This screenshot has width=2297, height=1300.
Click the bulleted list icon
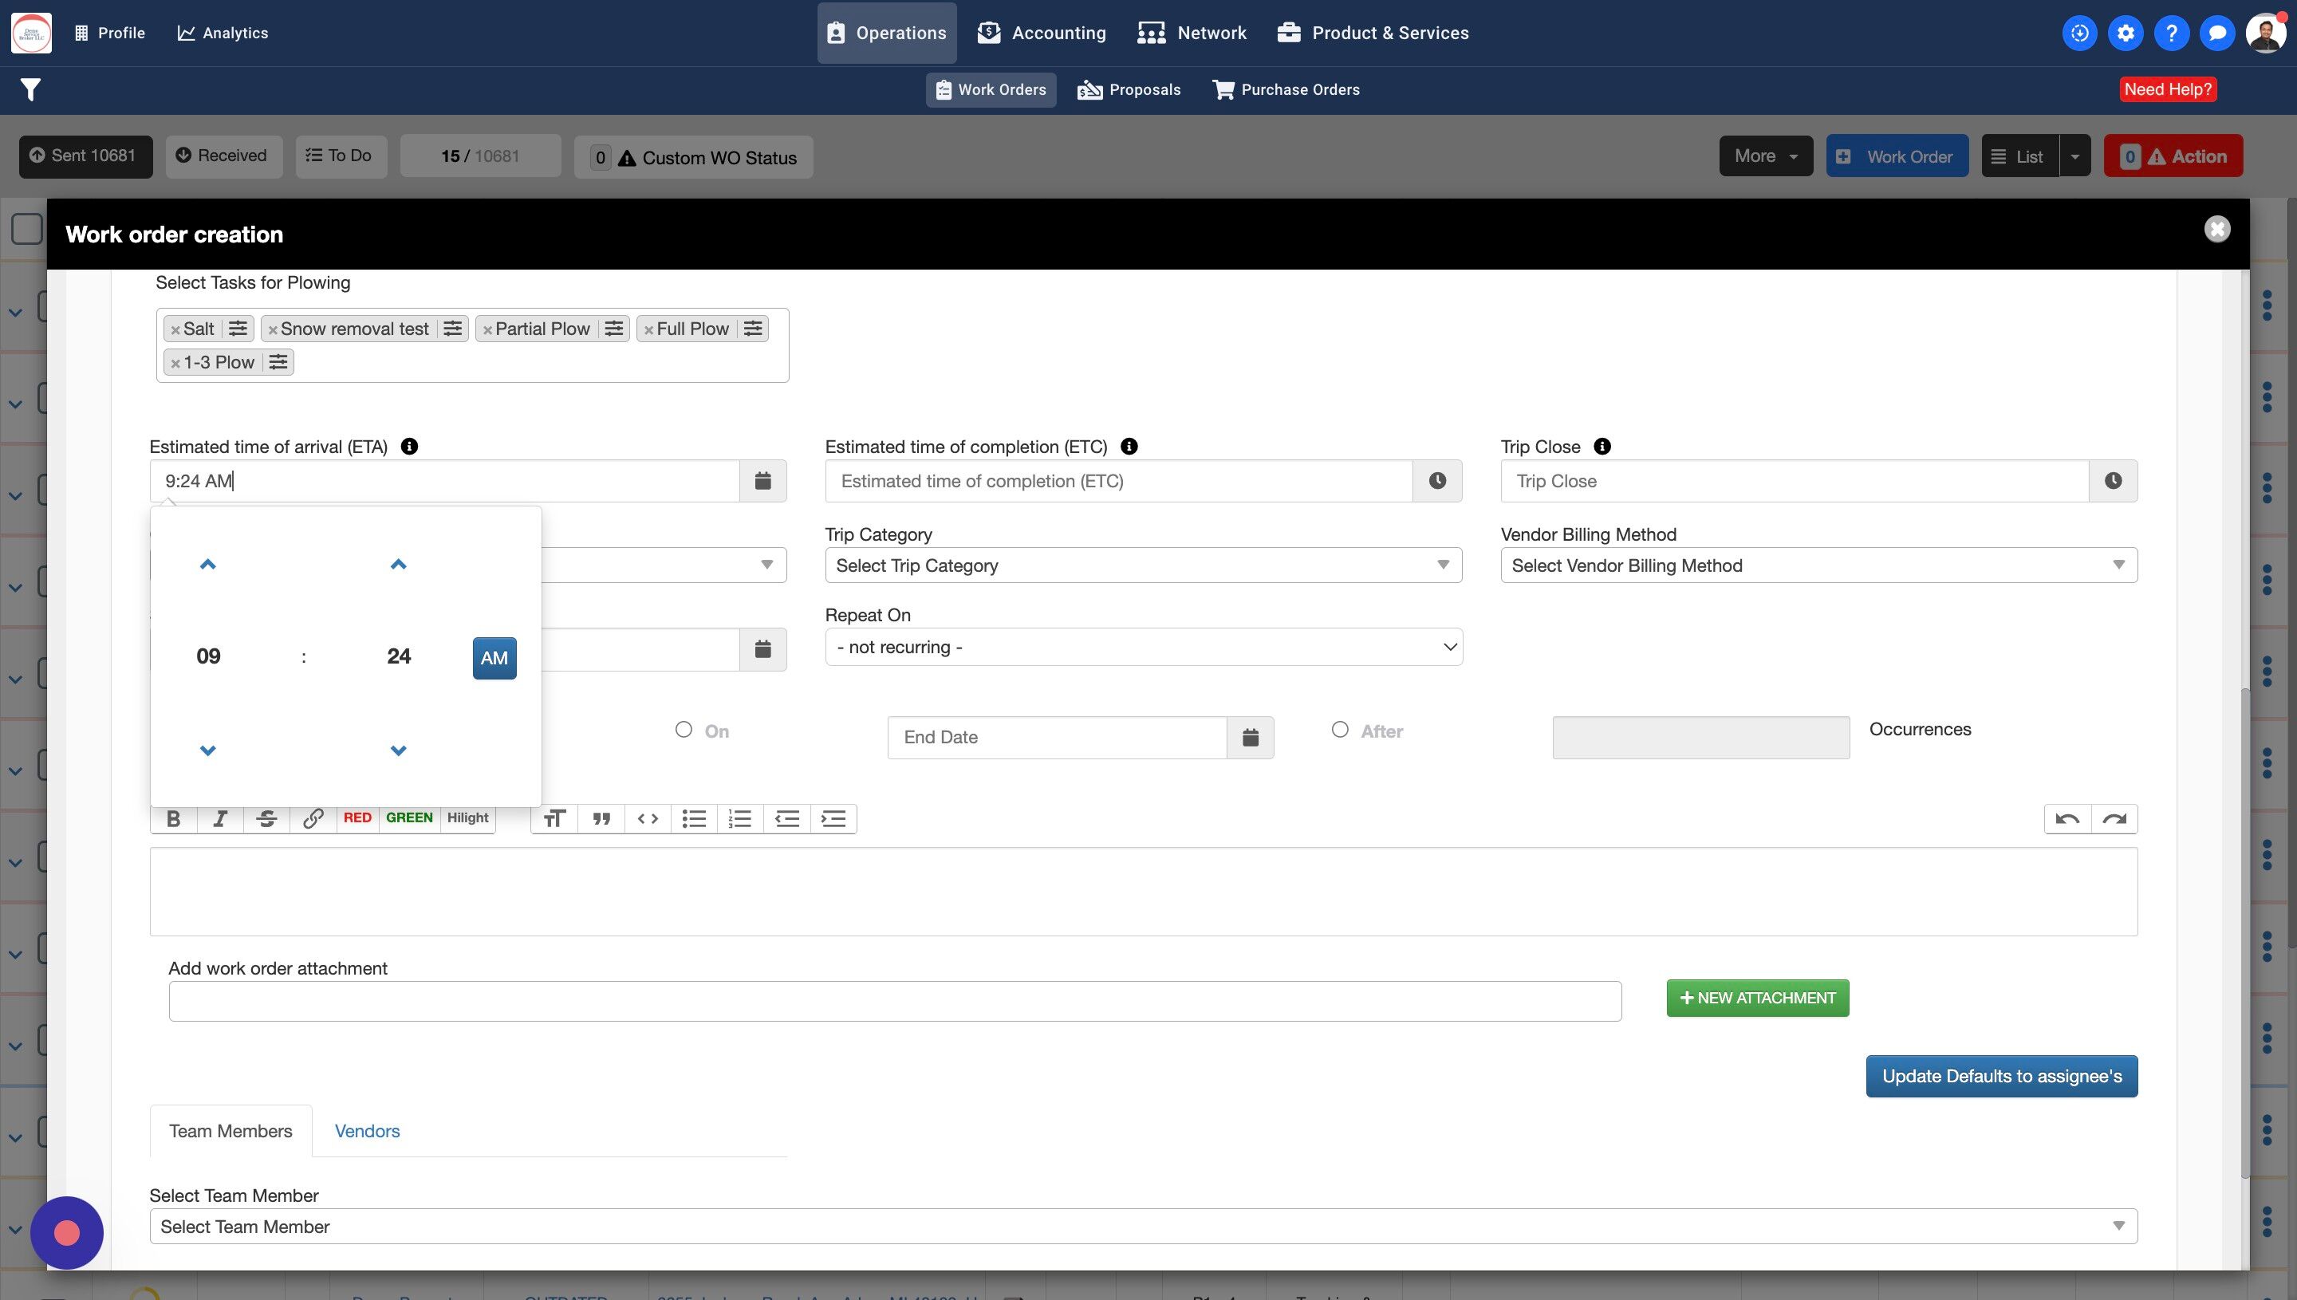click(x=694, y=819)
